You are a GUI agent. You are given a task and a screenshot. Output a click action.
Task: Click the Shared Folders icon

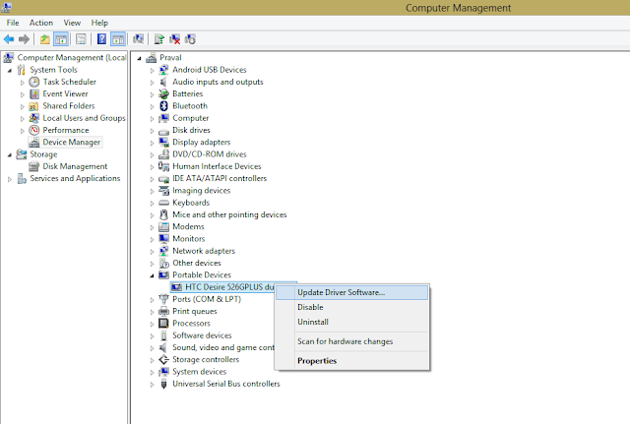[x=34, y=106]
